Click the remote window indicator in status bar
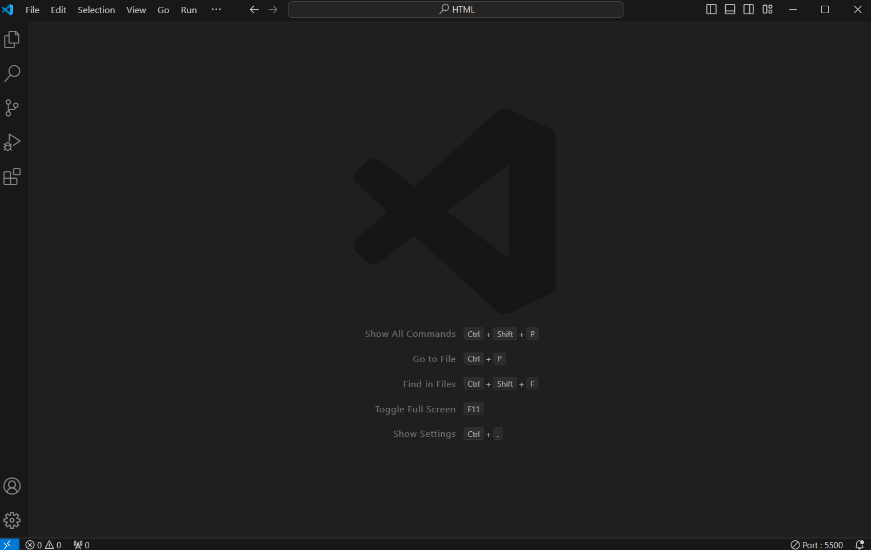This screenshot has height=550, width=871. 8,544
